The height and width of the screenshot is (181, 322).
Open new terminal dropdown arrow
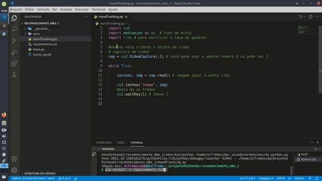coord(319,149)
